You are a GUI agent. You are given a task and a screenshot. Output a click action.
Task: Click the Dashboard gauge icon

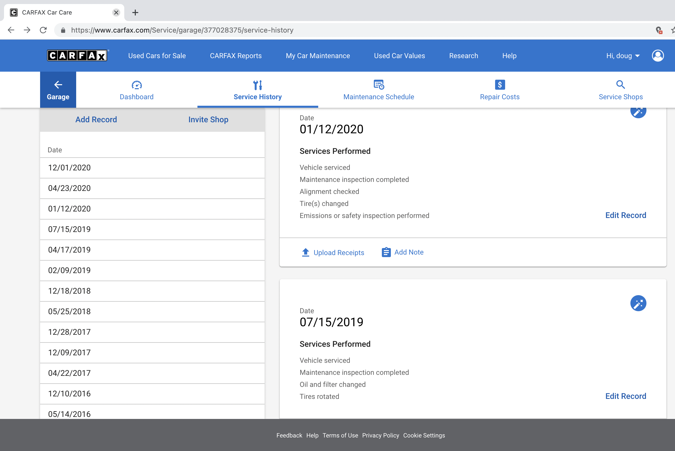[x=137, y=85]
